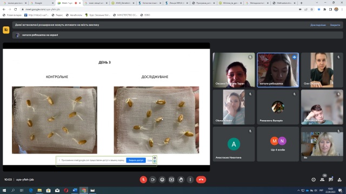Image resolution: width=346 pixels, height=194 pixels.
Task: Select the Романюга Валерія participant tile
Action: pyautogui.click(x=278, y=107)
